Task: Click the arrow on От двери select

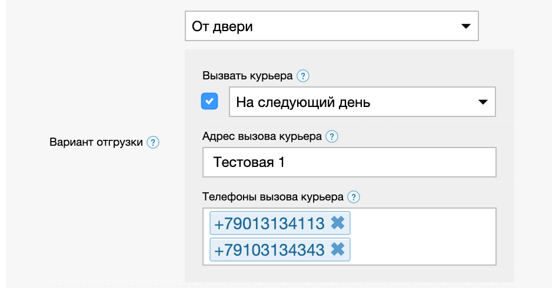Action: point(465,26)
